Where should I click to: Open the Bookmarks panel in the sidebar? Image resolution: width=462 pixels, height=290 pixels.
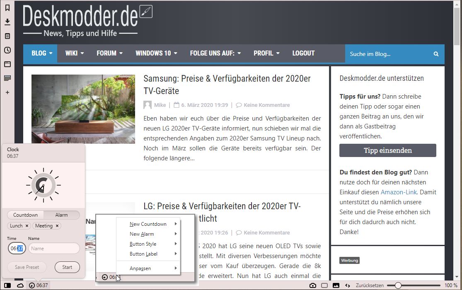pos(7,8)
